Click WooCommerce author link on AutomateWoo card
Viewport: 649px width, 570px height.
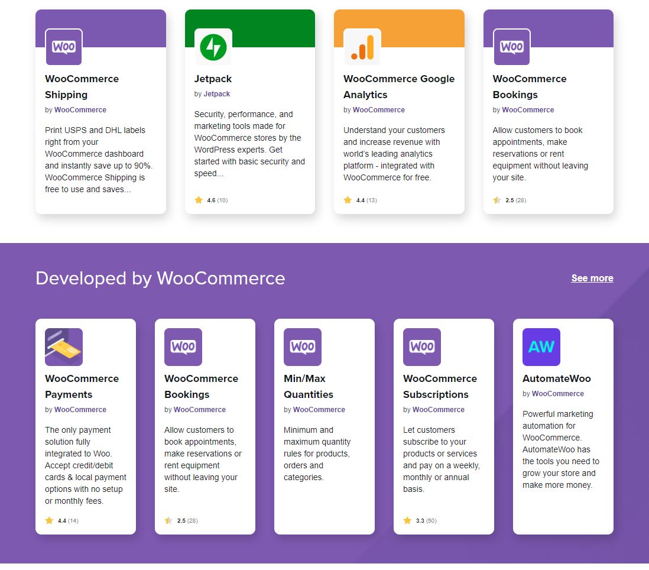[x=558, y=394]
